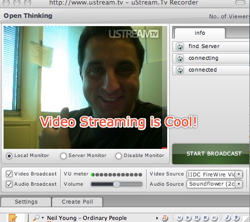Screen dimensions: 250x222
Task: Switch to the info tab
Action: (200, 33)
